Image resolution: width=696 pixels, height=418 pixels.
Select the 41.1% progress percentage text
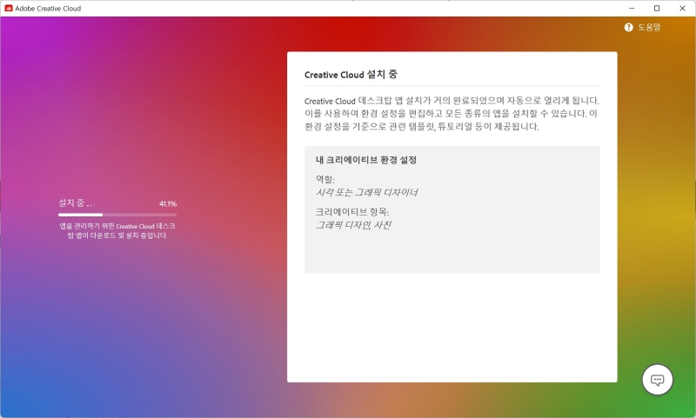click(168, 204)
